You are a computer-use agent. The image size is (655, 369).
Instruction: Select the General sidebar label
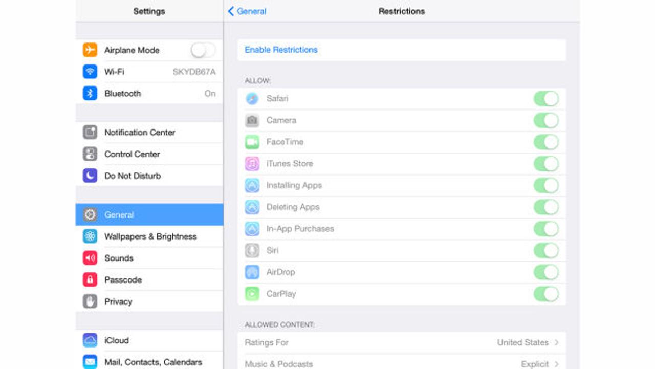pyautogui.click(x=119, y=214)
